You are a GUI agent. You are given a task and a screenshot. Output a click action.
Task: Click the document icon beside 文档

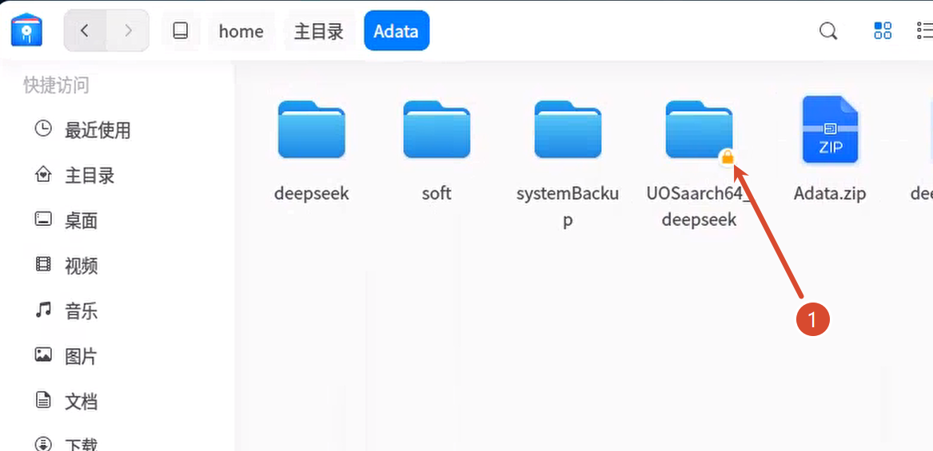43,400
